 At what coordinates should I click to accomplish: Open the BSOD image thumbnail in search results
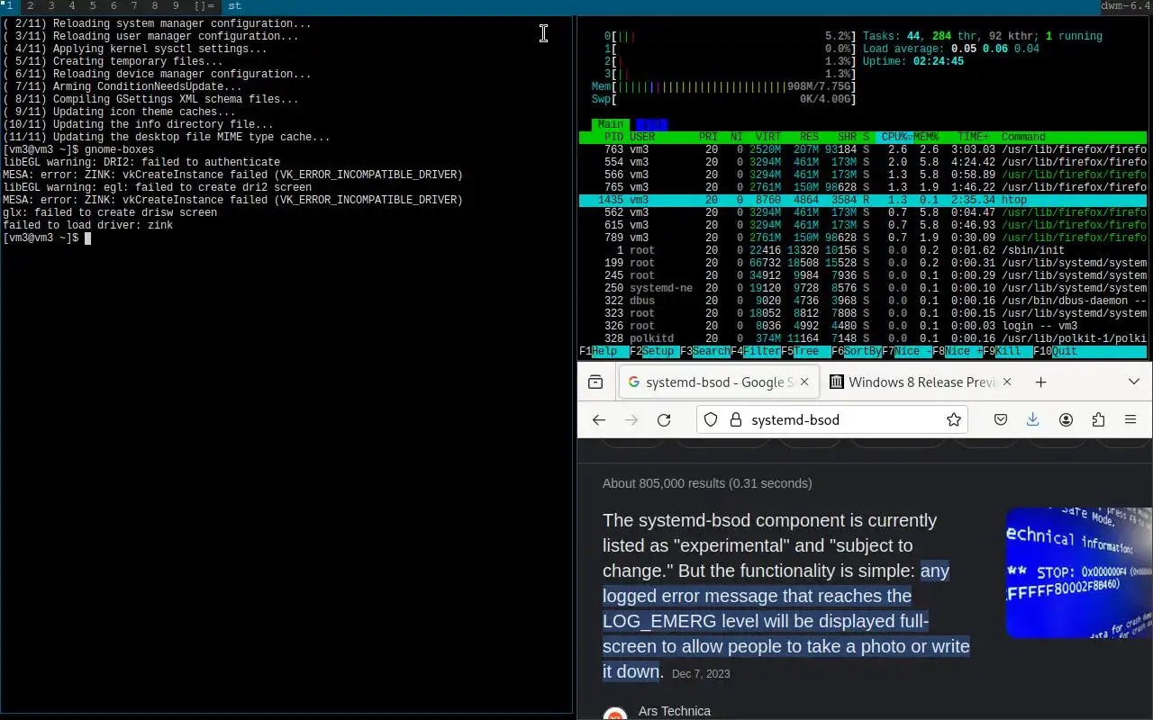tap(1079, 572)
